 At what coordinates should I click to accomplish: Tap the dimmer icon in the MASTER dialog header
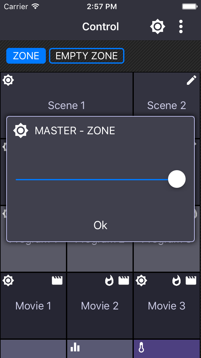coord(20,130)
